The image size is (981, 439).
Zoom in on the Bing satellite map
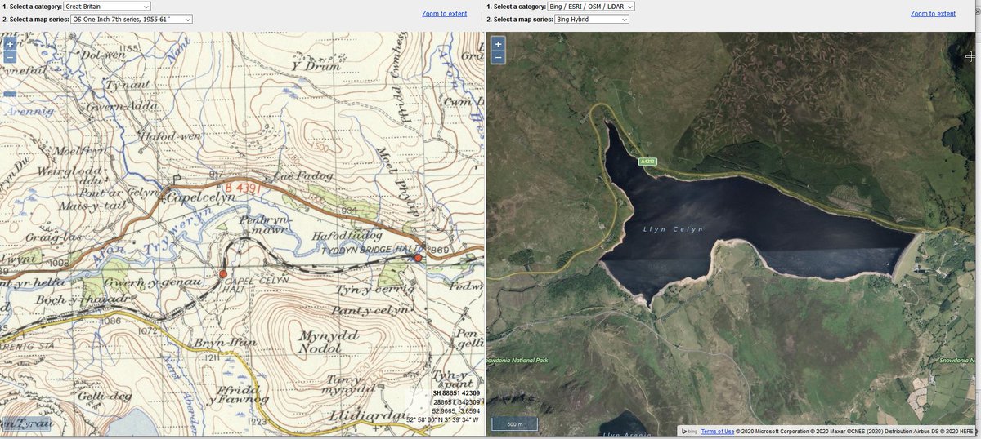(498, 43)
